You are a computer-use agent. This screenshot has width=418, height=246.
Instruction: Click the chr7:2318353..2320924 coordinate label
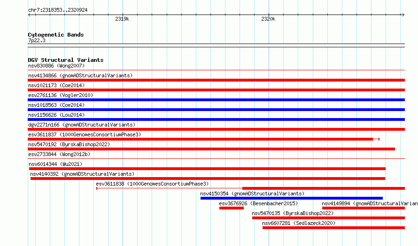coord(58,10)
